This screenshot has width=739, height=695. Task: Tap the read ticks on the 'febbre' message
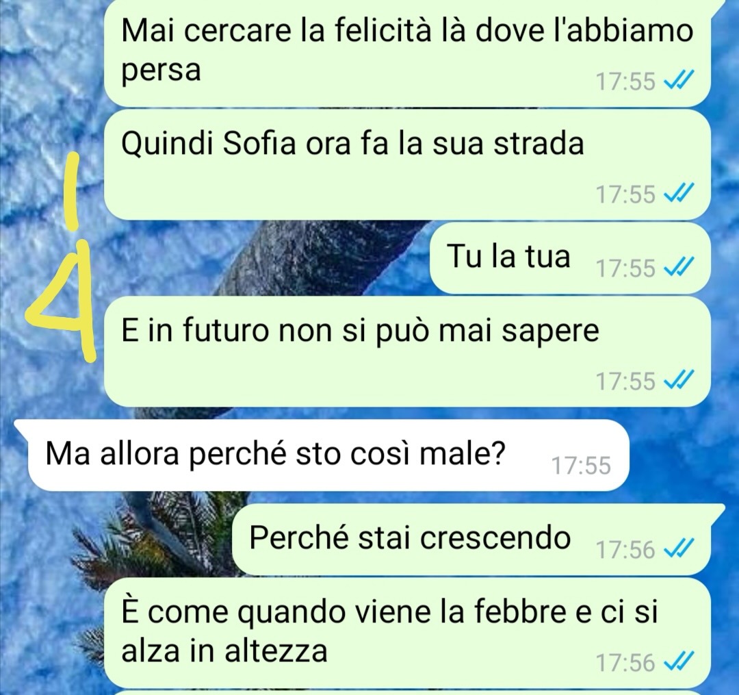679,662
